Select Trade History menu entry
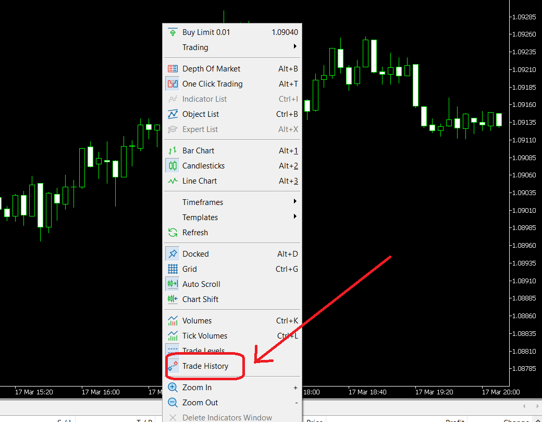This screenshot has width=542, height=422. click(x=205, y=366)
